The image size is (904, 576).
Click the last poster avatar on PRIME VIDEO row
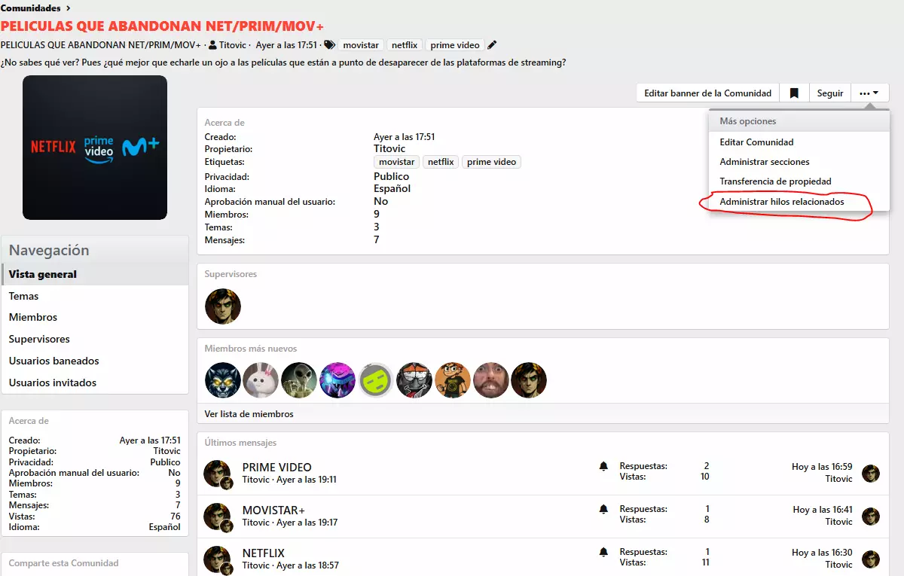(871, 474)
